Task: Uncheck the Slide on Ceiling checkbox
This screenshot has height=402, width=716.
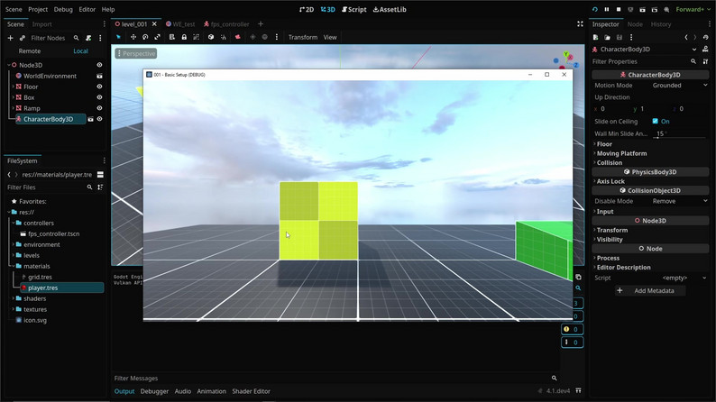Action: 656,121
